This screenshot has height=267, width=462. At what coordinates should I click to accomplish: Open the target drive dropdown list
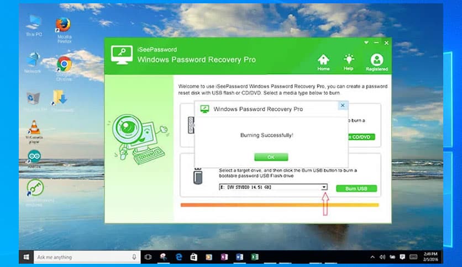(324, 187)
